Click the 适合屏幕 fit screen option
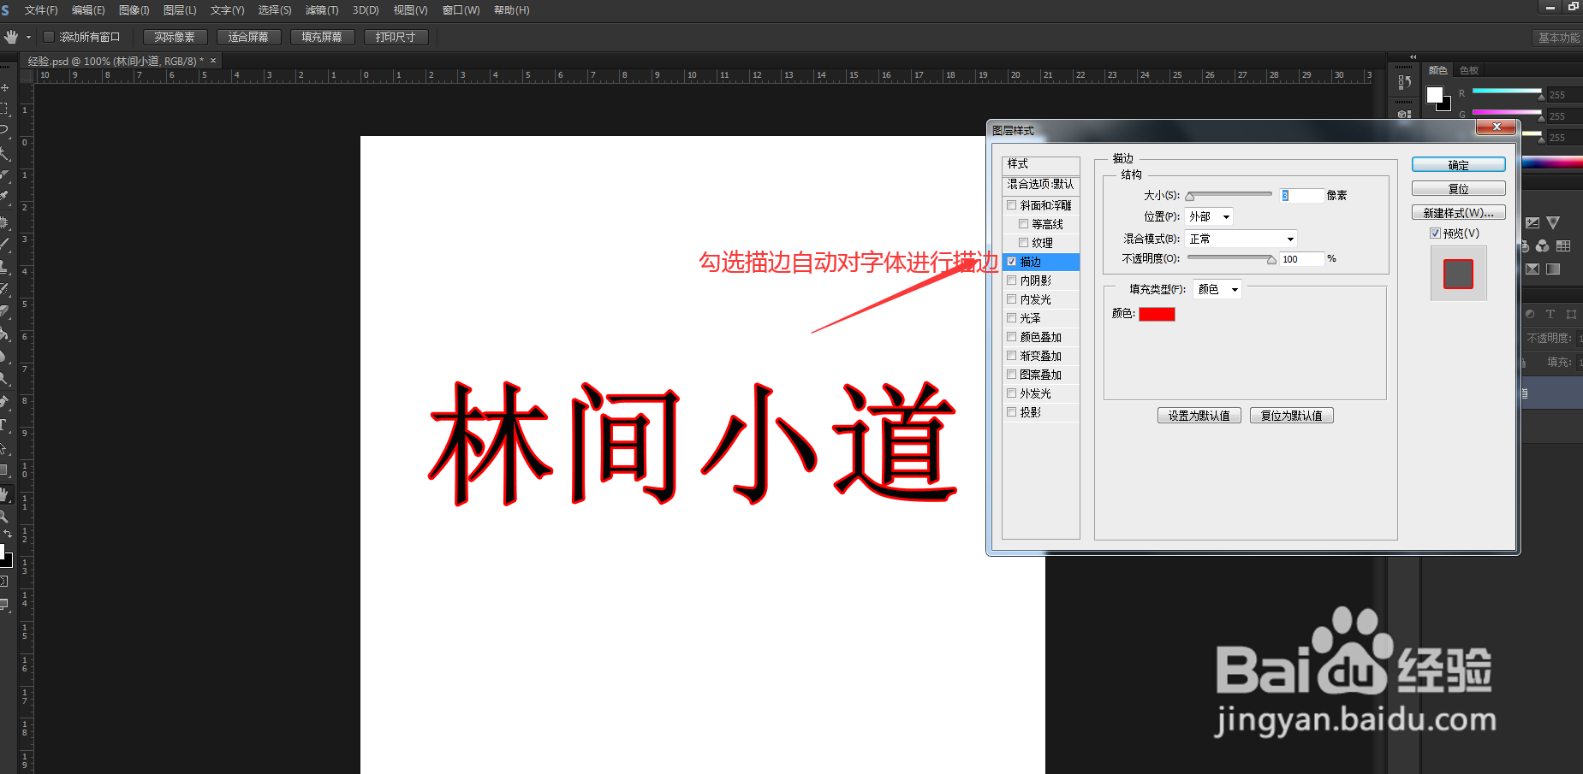 (248, 37)
